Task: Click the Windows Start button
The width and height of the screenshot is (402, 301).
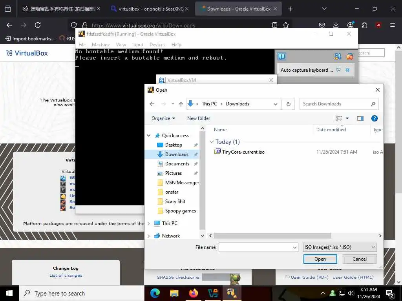Action: click(9, 293)
